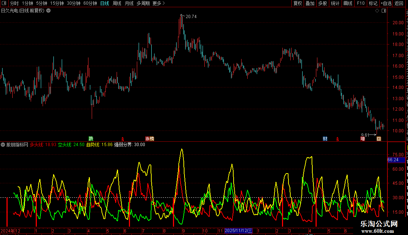Expand the 更多 periods menu
408x235 pixels.
click(x=159, y=3)
